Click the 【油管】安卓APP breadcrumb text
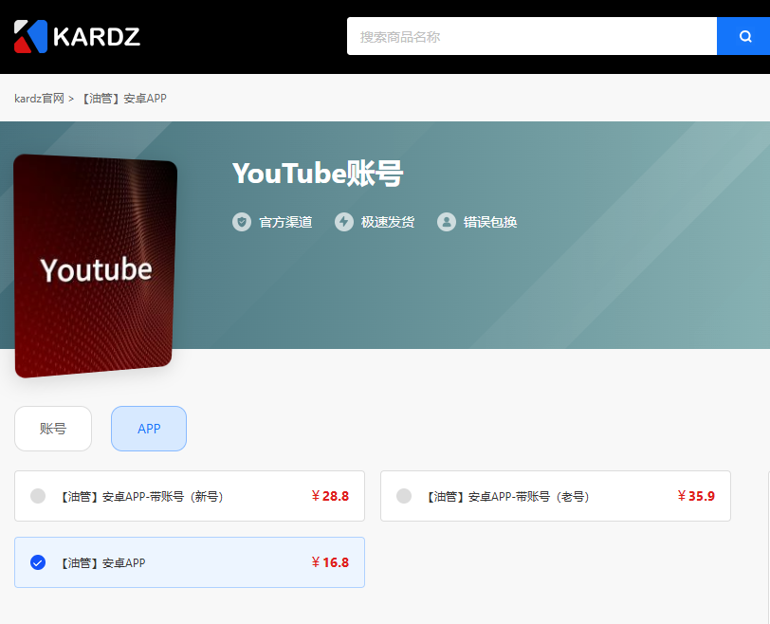 123,99
